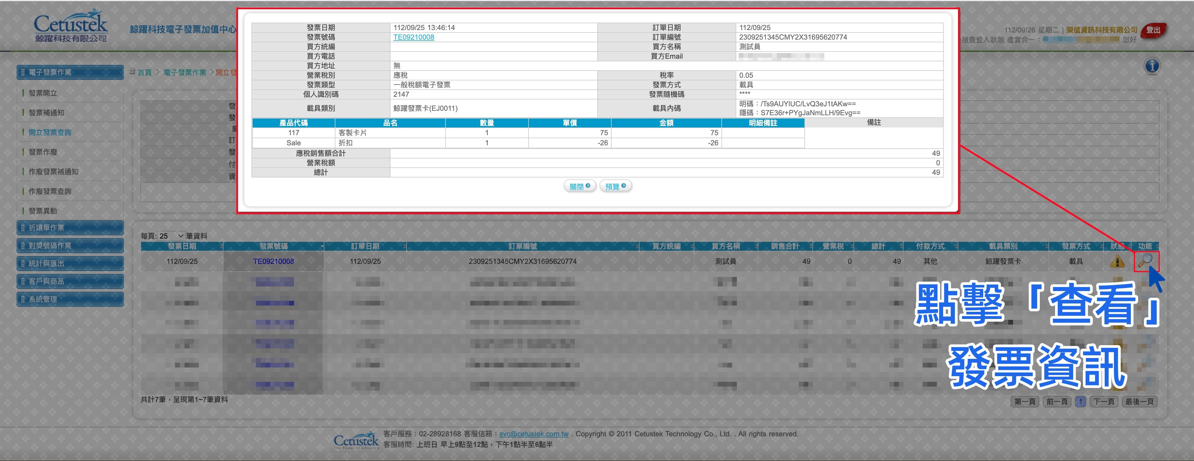Click the 預覽 preview button
The width and height of the screenshot is (1194, 461).
[615, 186]
